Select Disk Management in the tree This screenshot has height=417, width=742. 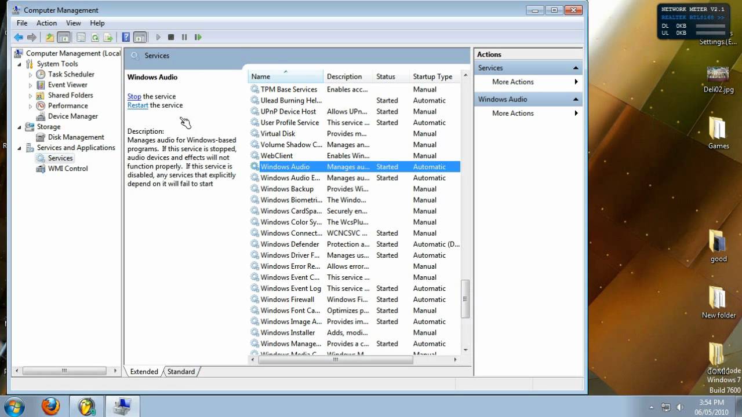(76, 137)
